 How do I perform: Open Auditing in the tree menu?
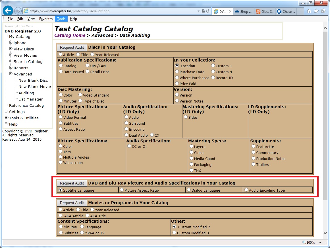click(x=26, y=93)
